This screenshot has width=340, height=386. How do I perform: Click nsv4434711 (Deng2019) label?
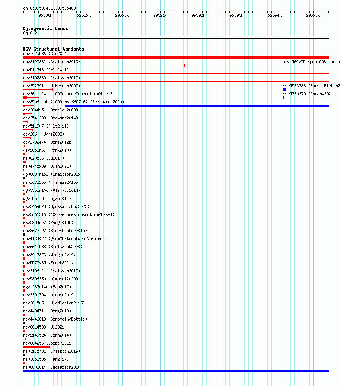tap(47, 311)
